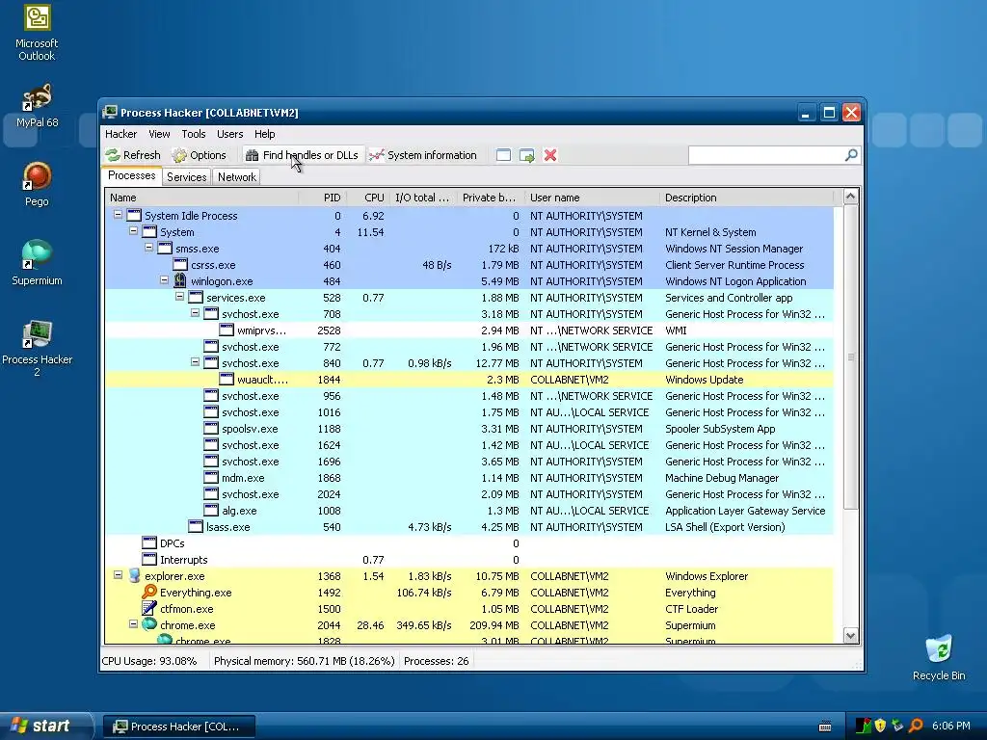Collapse svchost.exe PID 840 node

coord(195,362)
